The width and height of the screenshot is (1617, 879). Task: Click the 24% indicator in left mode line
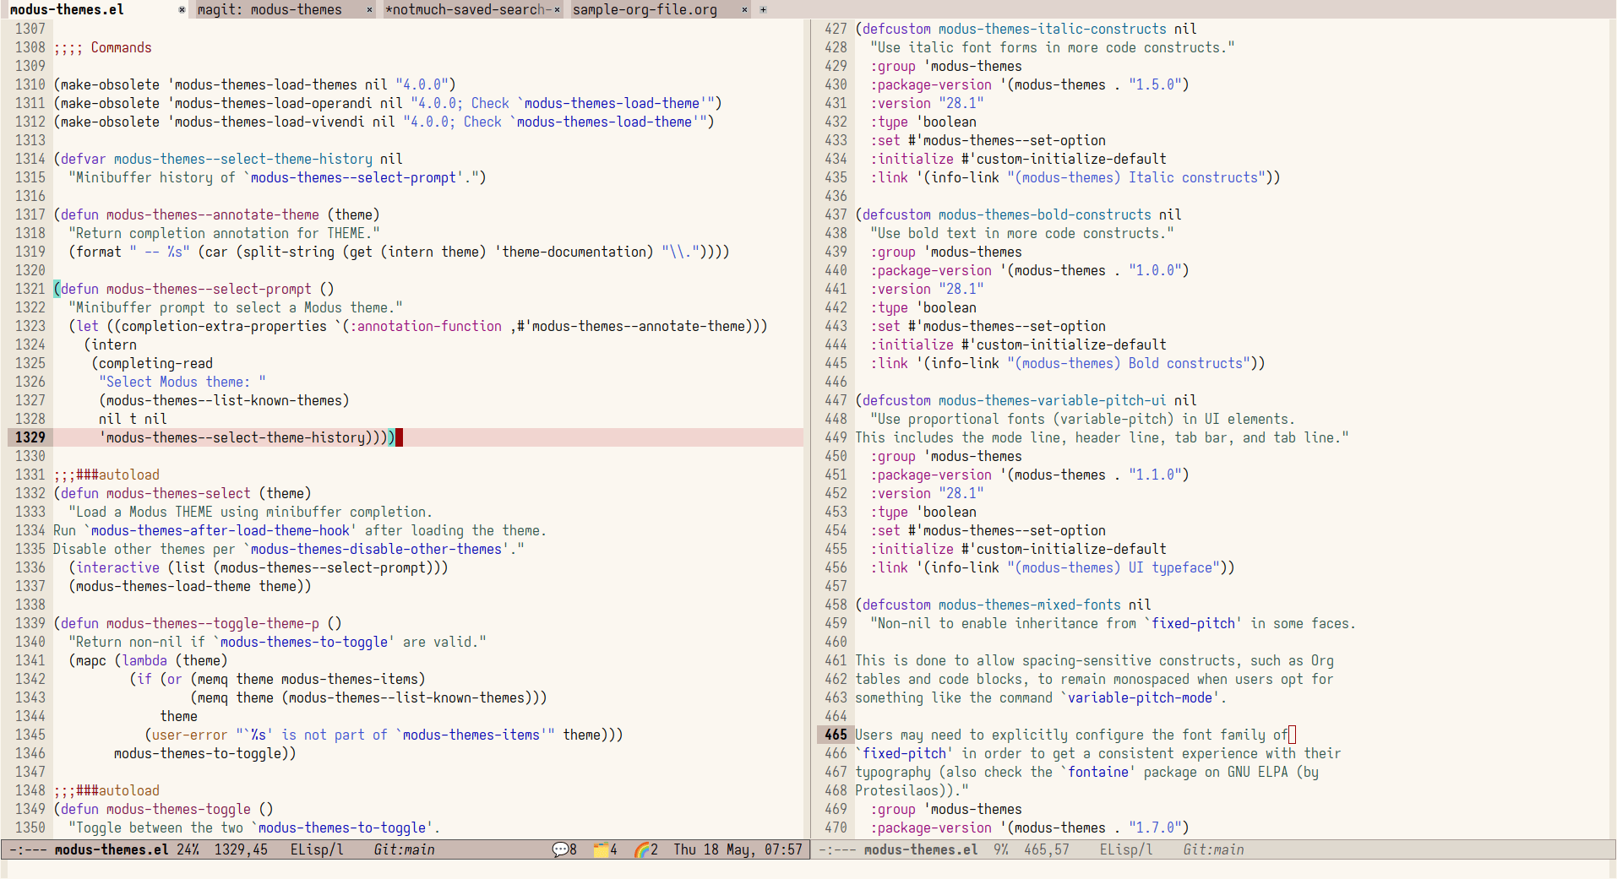[188, 849]
